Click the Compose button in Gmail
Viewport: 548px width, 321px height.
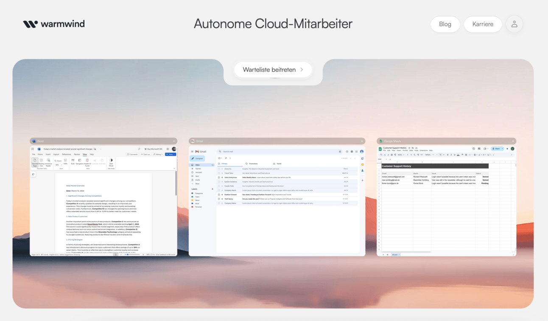197,158
